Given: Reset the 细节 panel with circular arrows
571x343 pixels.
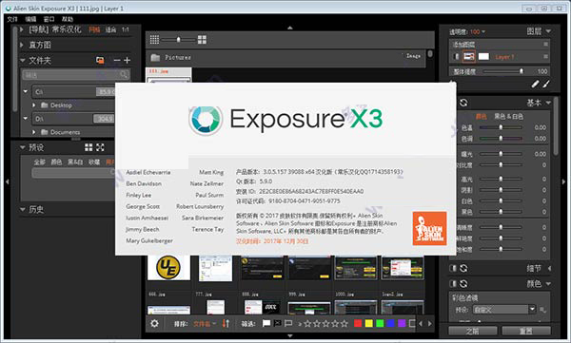Looking at the screenshot, I should click(463, 269).
